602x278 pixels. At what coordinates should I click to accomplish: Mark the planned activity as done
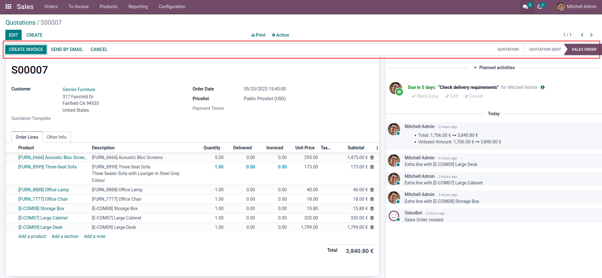(x=425, y=96)
